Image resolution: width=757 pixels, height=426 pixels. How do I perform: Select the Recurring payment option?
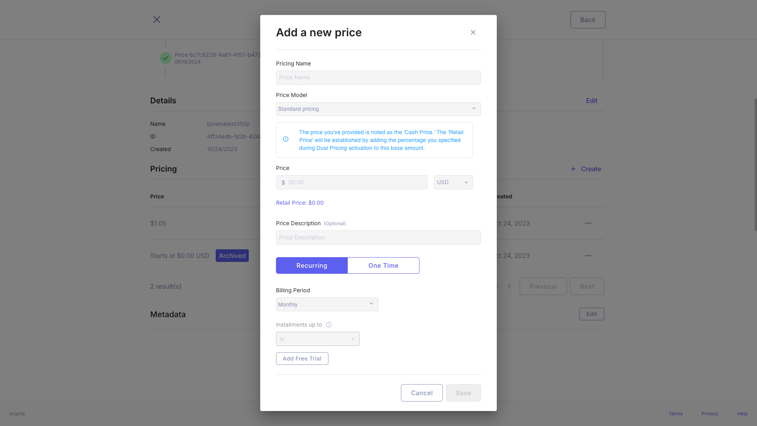pos(312,265)
